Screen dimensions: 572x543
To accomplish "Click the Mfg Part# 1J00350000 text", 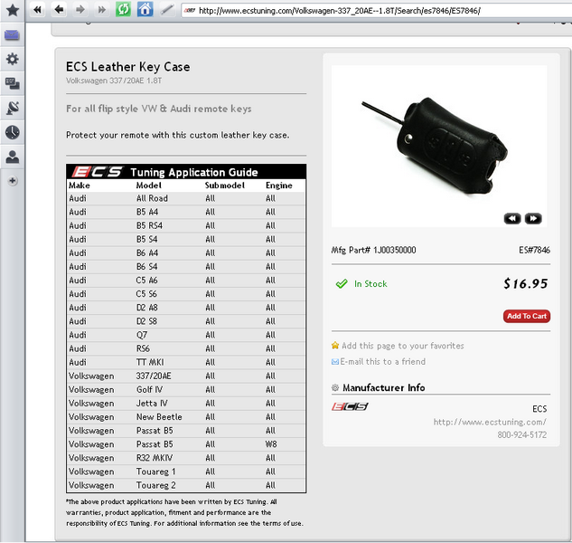I will 373,250.
